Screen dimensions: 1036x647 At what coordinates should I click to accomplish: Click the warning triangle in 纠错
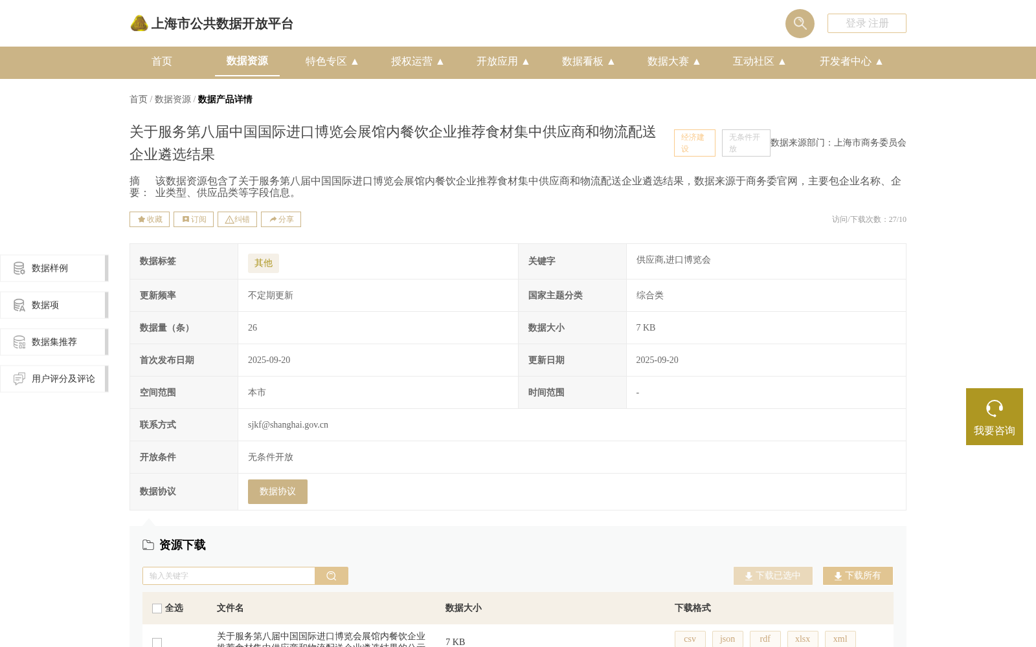[x=229, y=219]
